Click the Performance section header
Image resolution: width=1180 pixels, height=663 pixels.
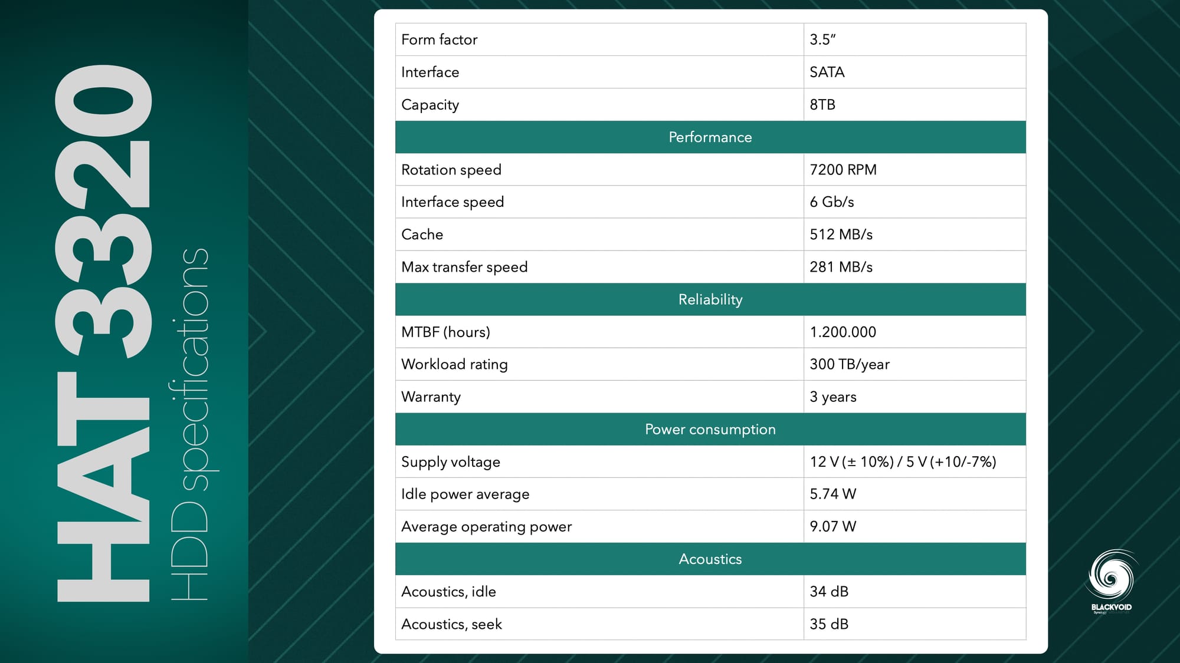710,137
